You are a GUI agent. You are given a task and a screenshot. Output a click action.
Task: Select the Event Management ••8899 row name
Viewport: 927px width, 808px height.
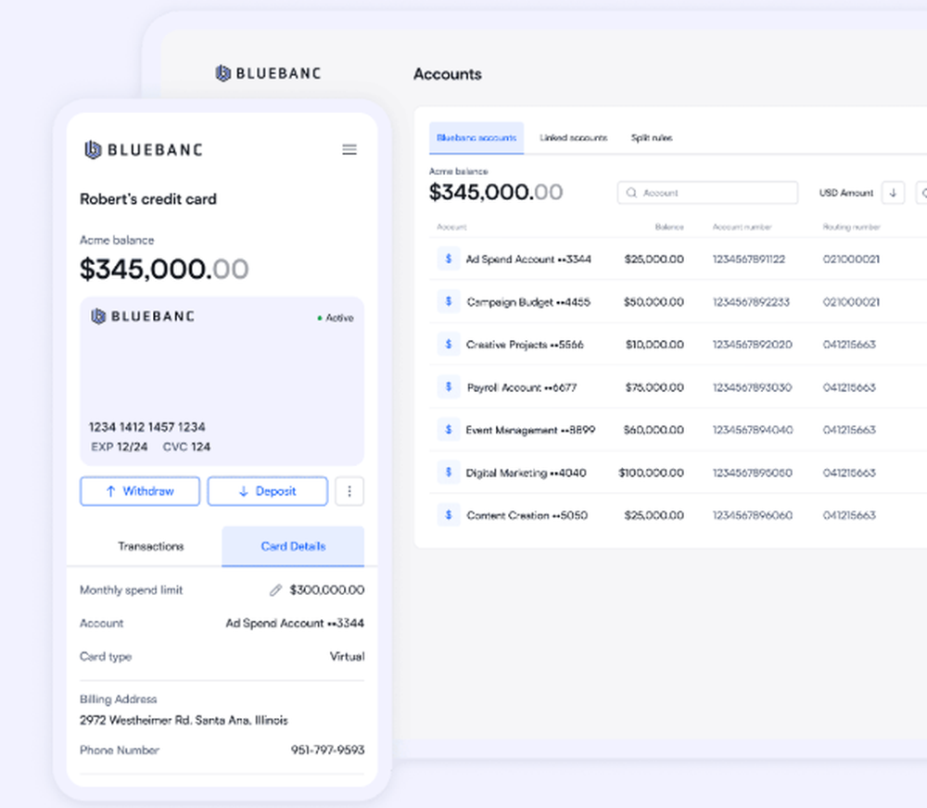point(530,430)
